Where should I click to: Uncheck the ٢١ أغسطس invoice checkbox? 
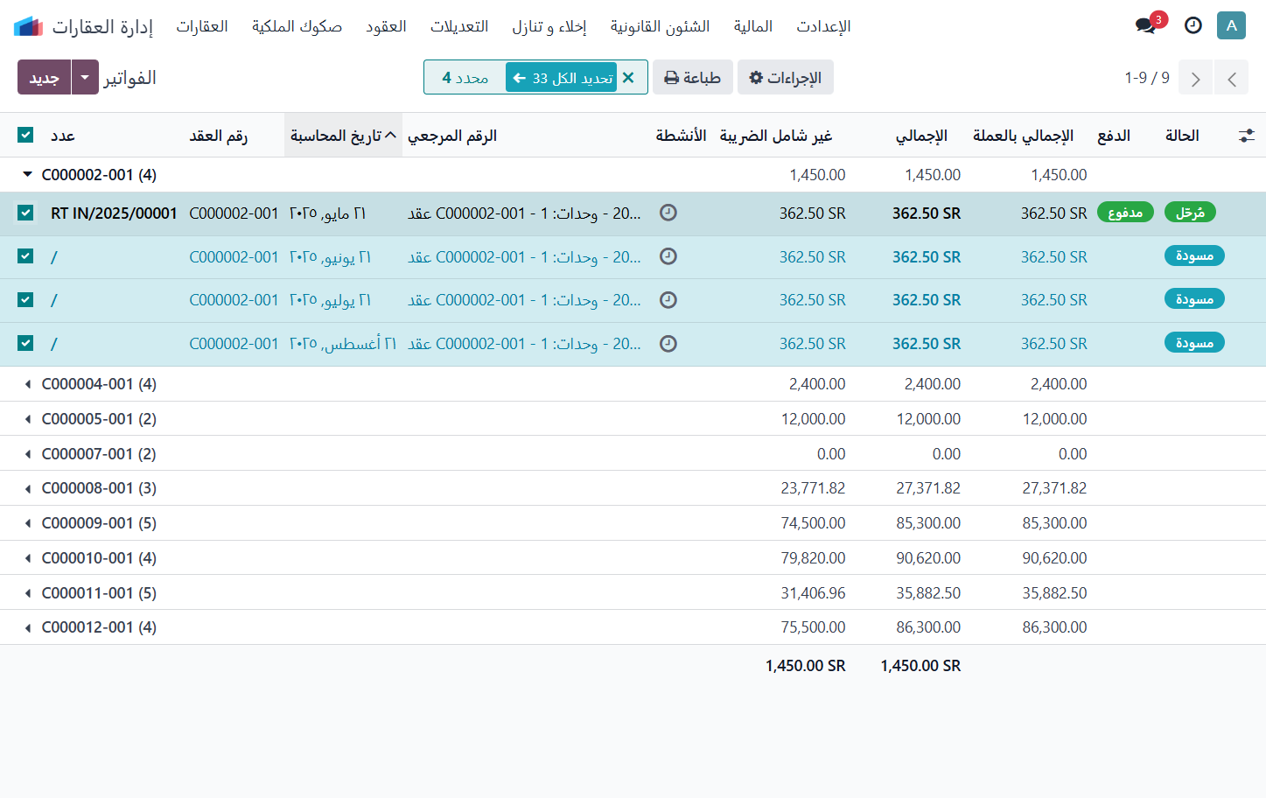(x=25, y=343)
